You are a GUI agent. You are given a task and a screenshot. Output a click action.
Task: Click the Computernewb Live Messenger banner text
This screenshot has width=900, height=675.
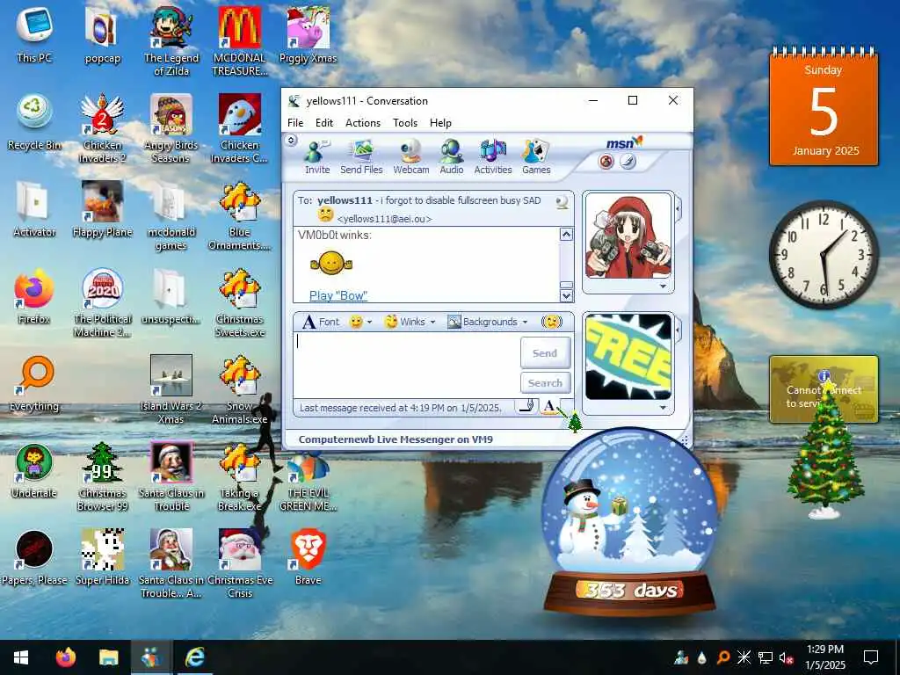click(396, 439)
